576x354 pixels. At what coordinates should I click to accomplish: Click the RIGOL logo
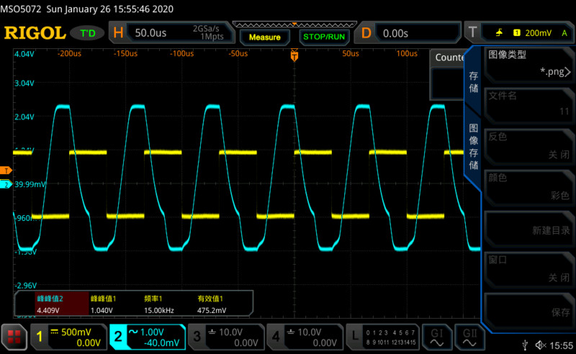pos(35,33)
